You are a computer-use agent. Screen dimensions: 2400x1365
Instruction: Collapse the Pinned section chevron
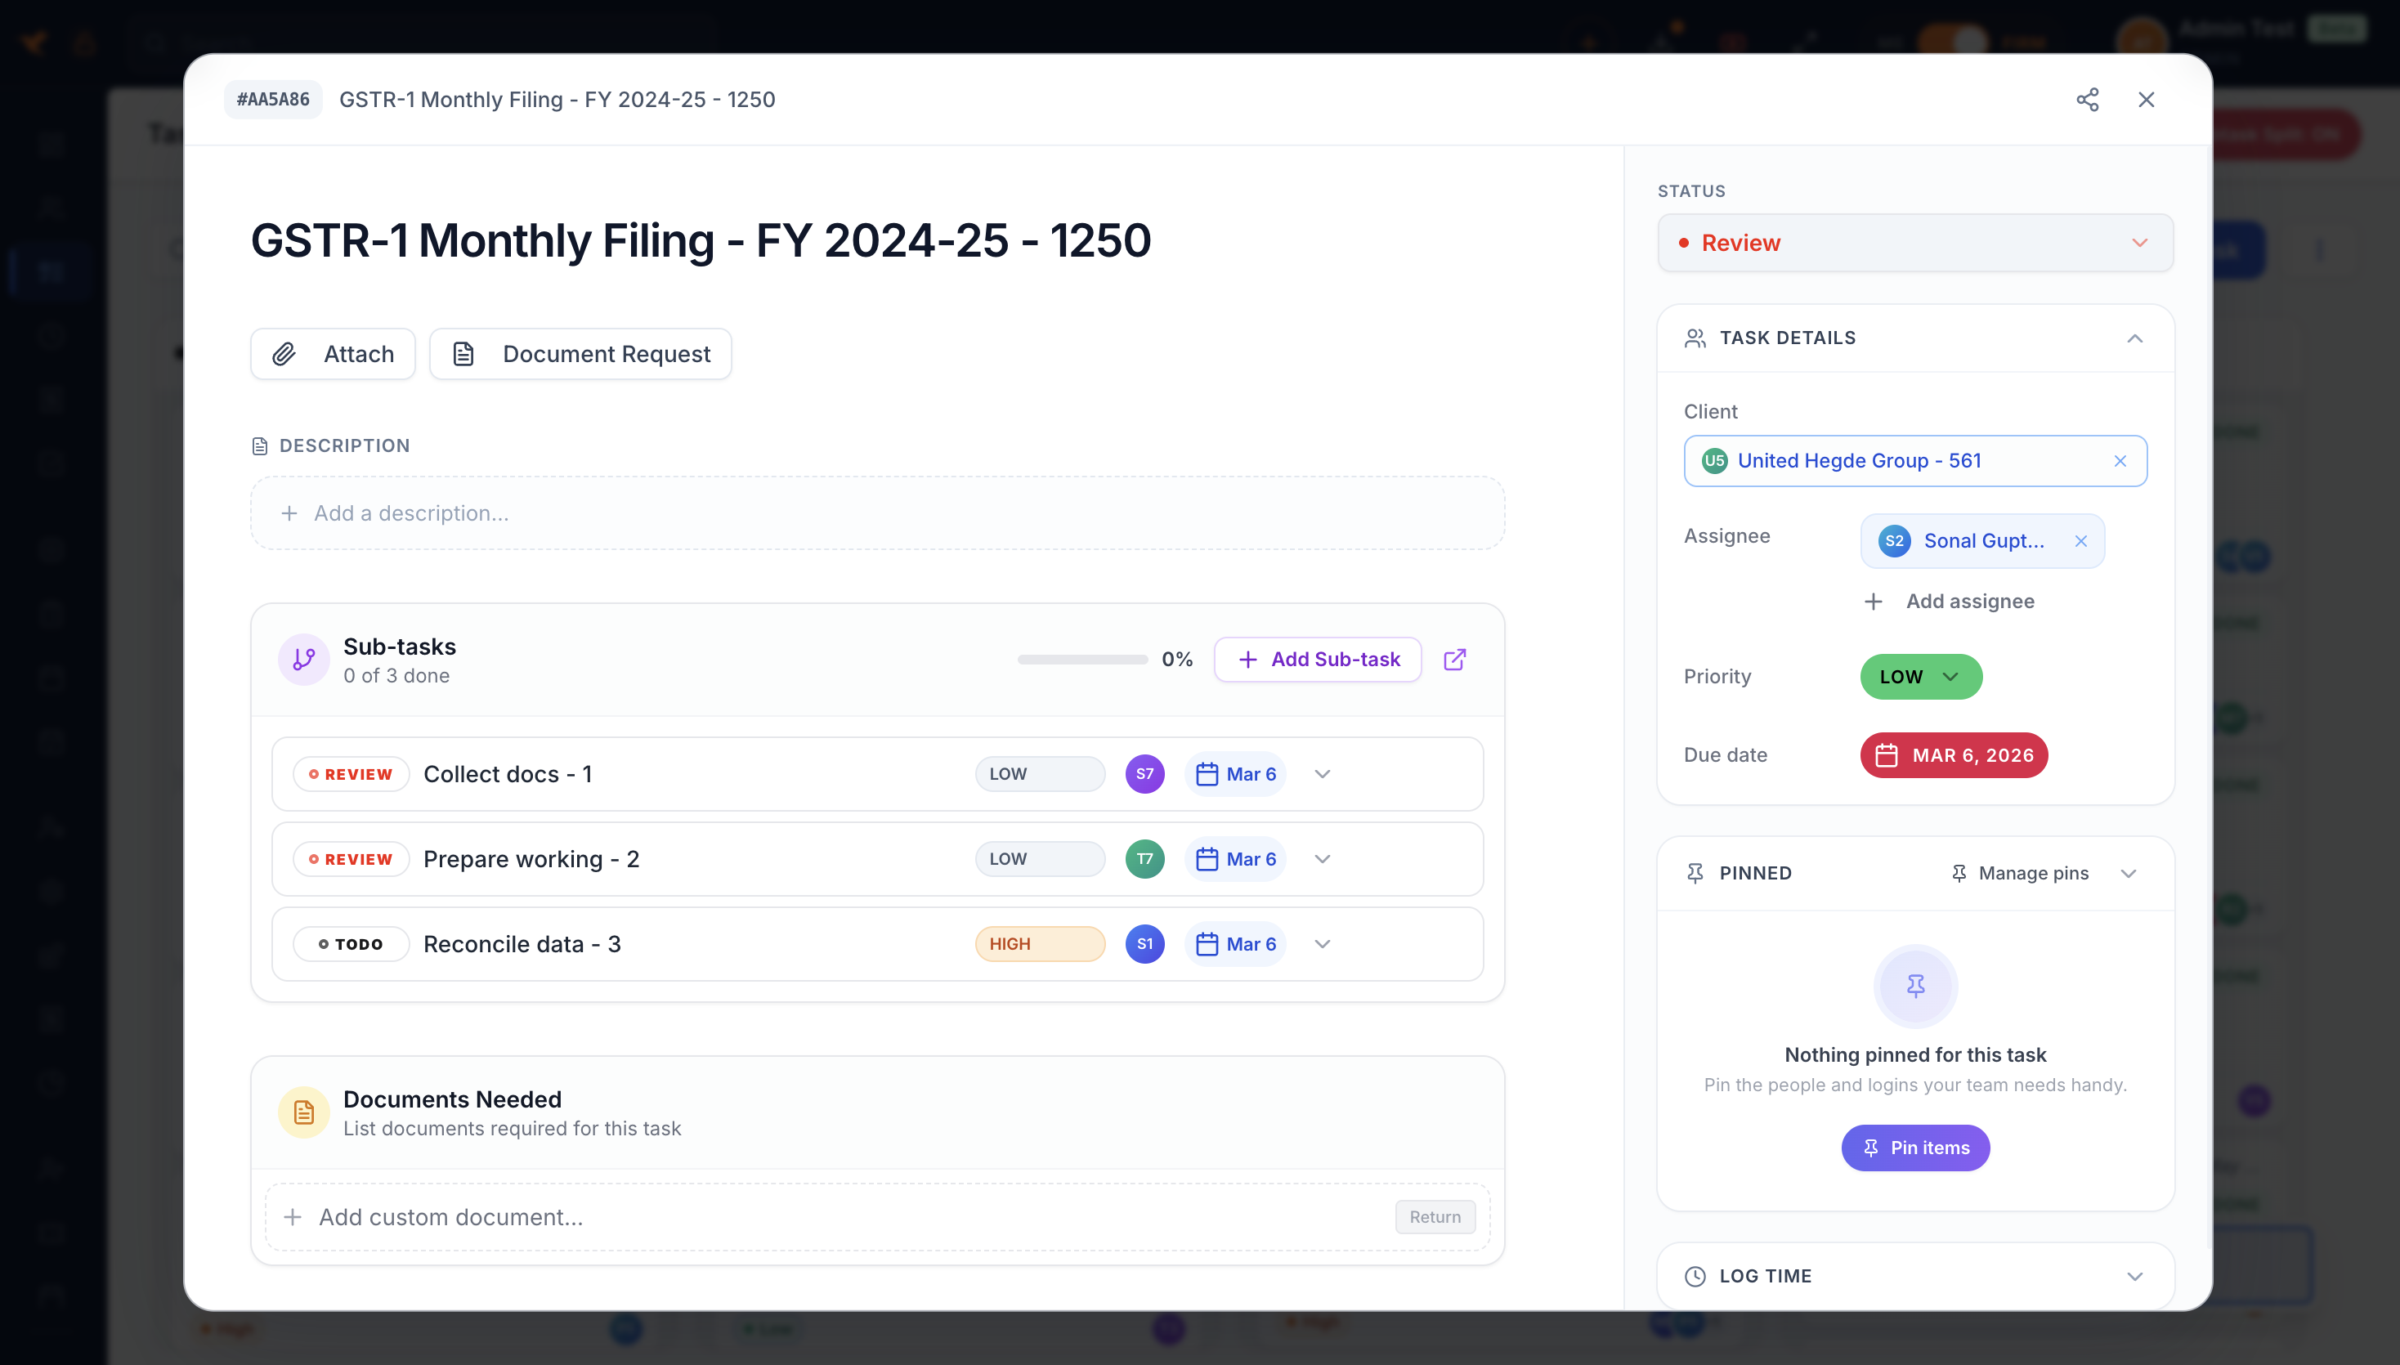coord(2128,873)
